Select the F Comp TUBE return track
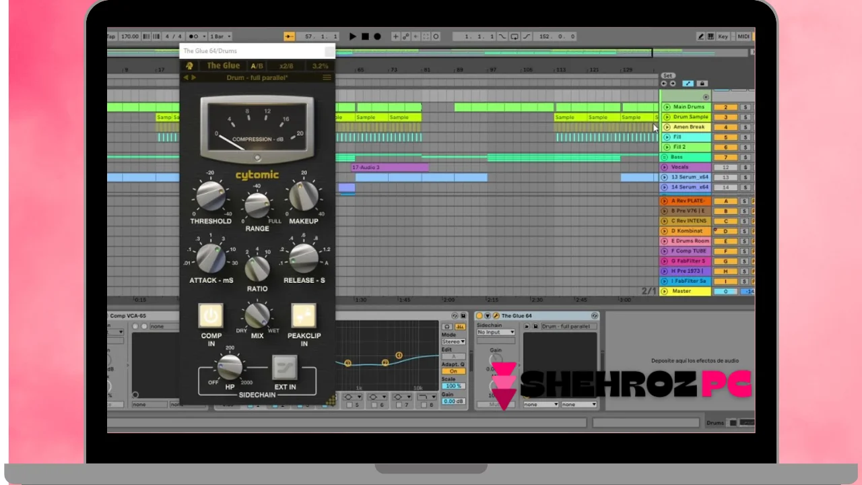The image size is (862, 485). point(686,251)
